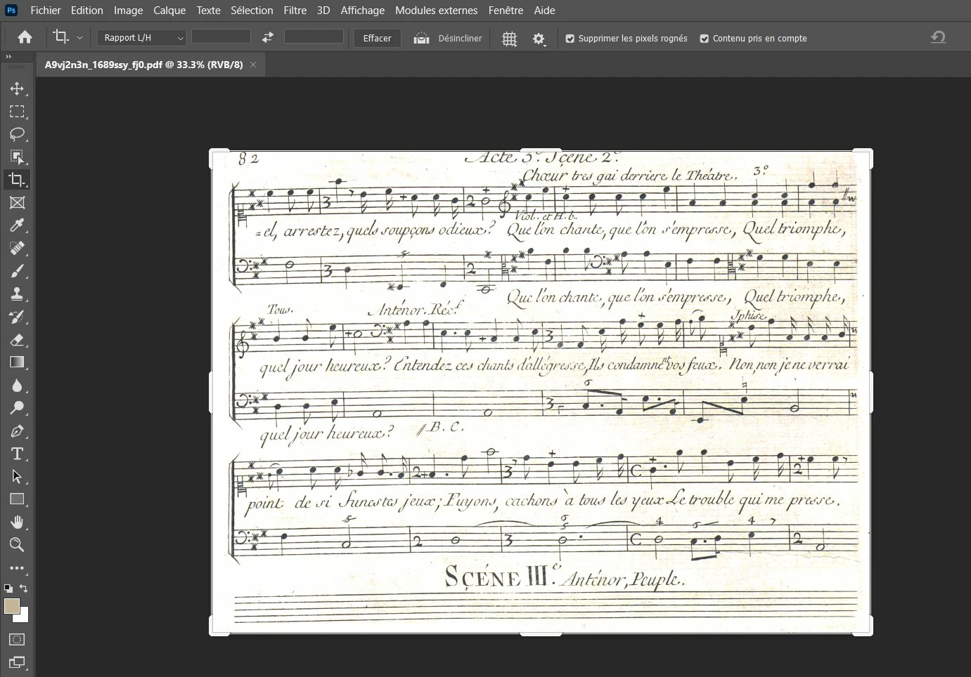Open the 3D menu
Screen dimensions: 971x677
point(323,11)
